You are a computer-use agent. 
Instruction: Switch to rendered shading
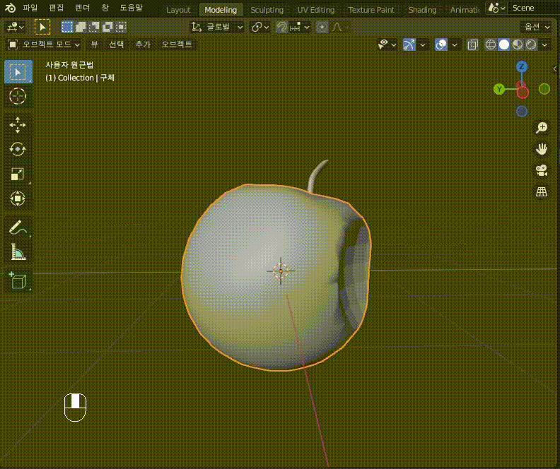(x=531, y=44)
